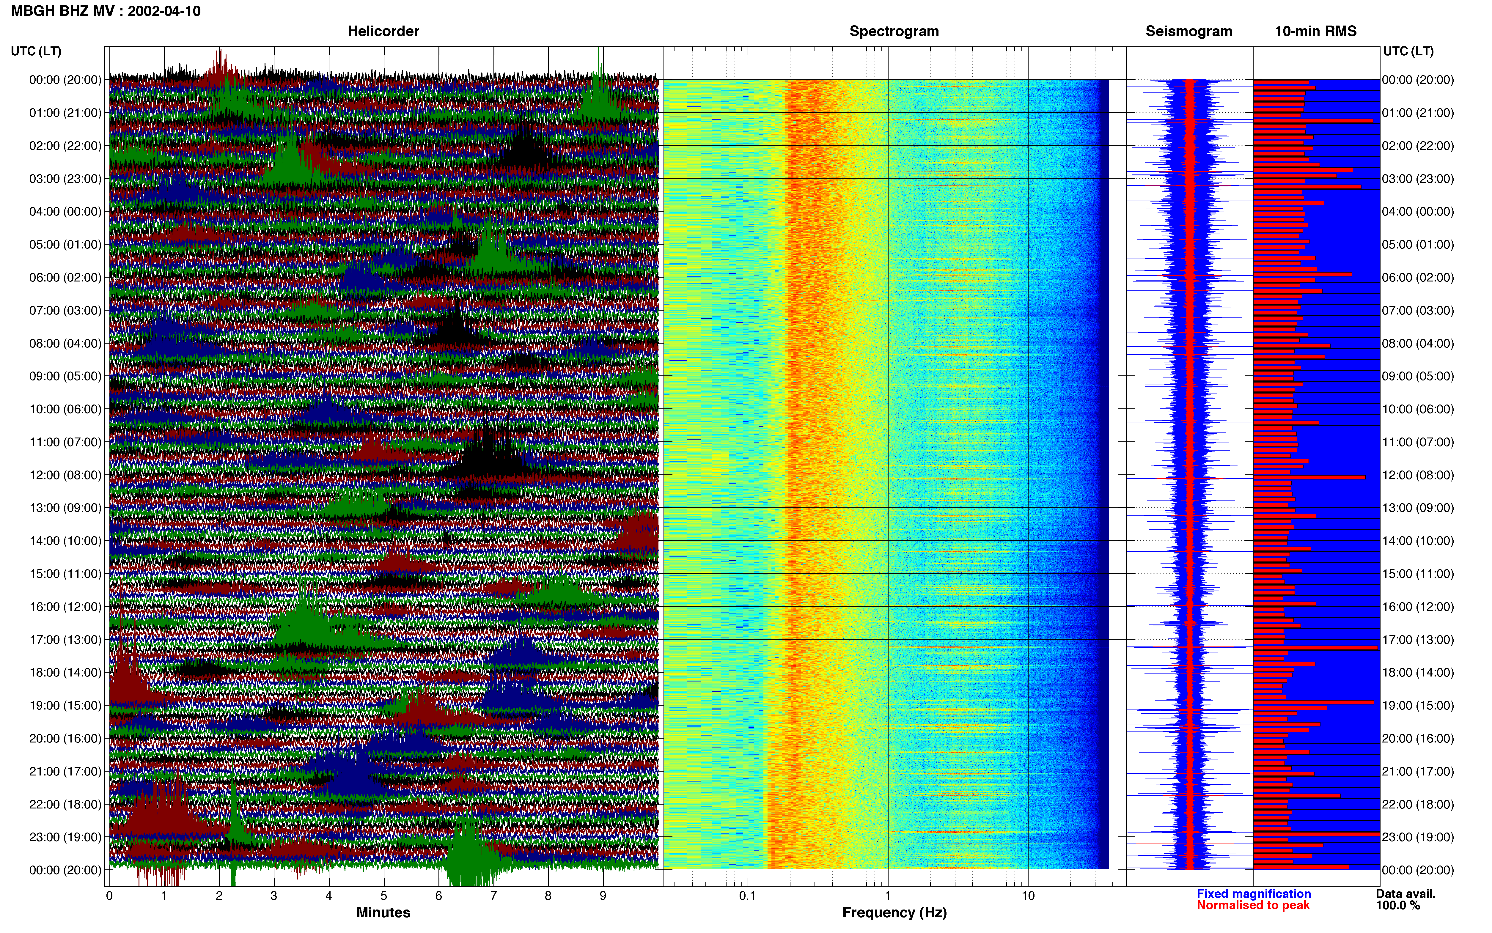Select the 'Spectrogram' panel heading
This screenshot has width=1492, height=933.
point(894,31)
